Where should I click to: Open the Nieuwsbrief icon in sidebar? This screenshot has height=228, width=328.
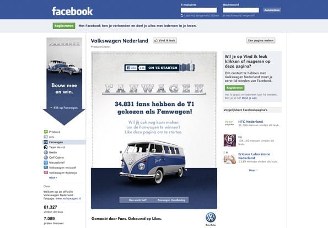pos(46,162)
